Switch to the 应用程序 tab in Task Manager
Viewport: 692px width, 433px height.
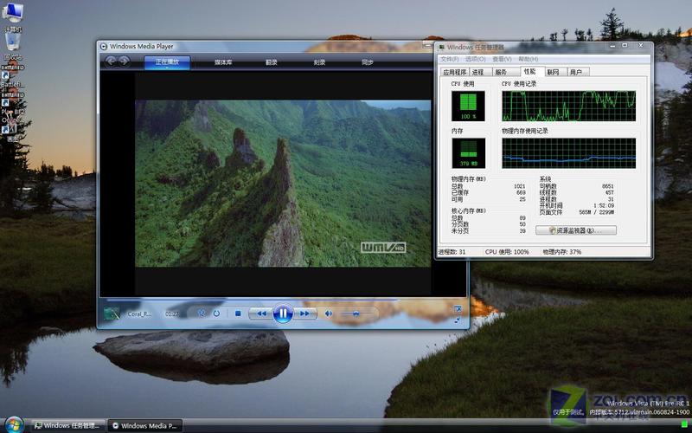[x=455, y=72]
